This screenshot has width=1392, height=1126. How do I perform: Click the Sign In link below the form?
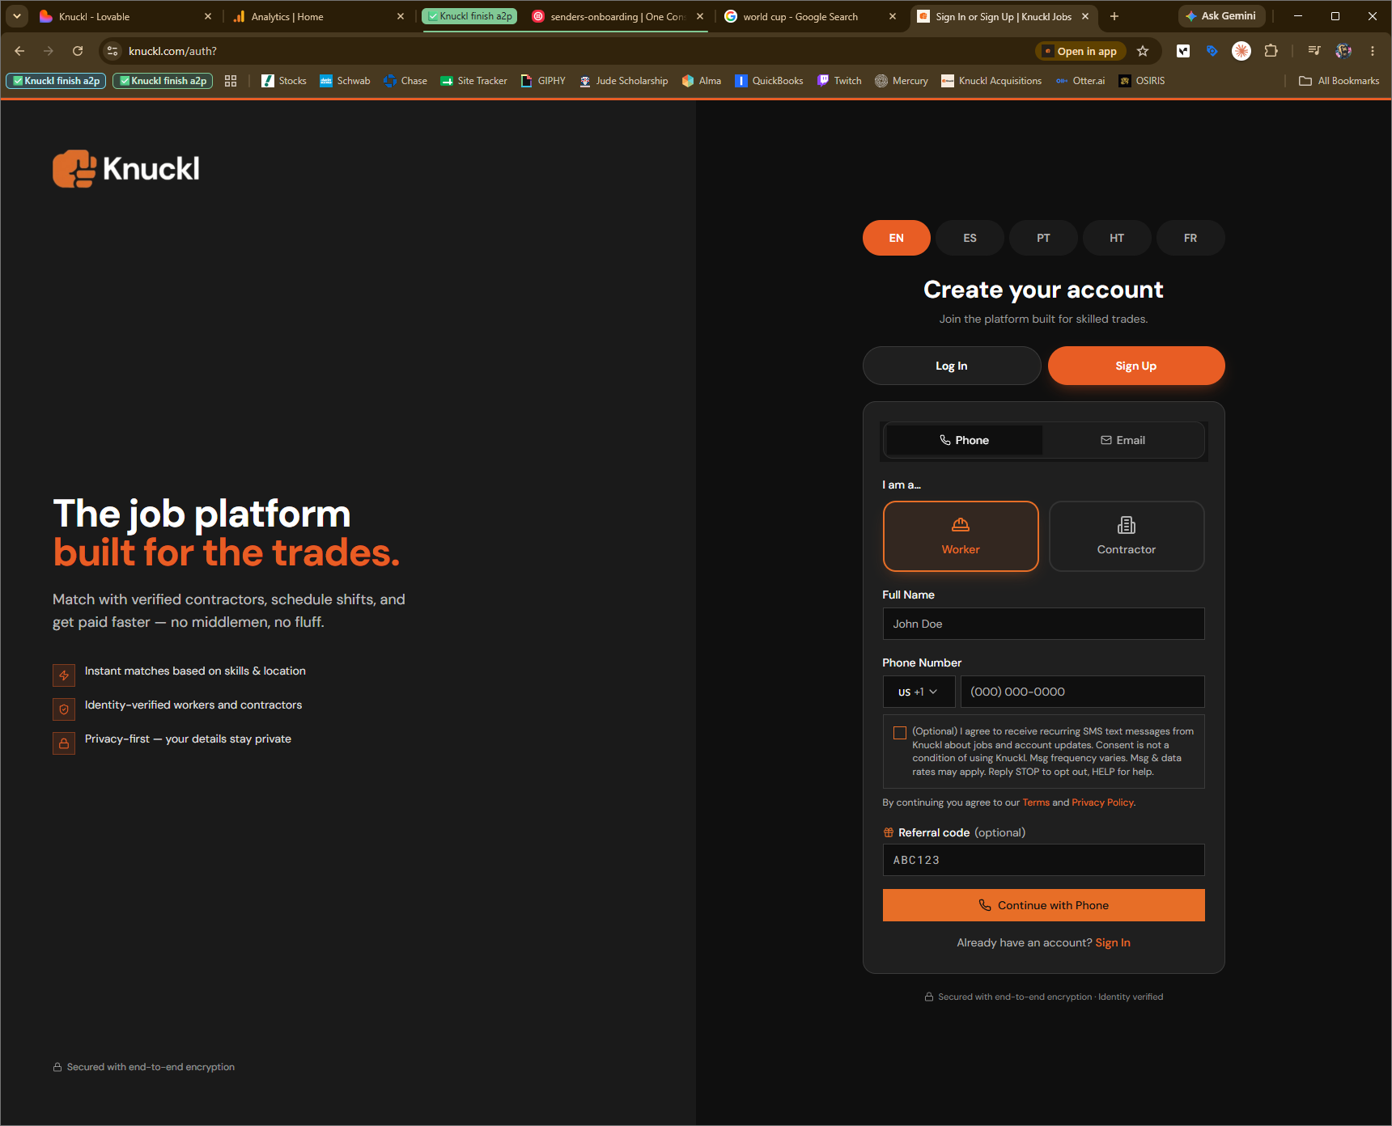point(1113,942)
